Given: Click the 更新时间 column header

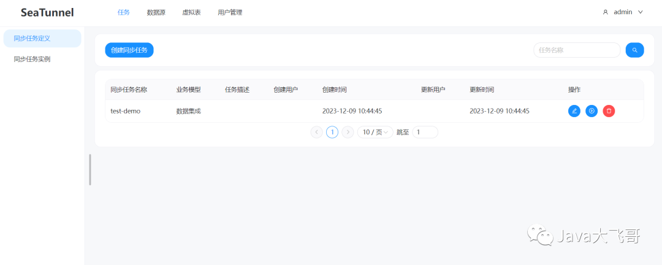Looking at the screenshot, I should (482, 90).
